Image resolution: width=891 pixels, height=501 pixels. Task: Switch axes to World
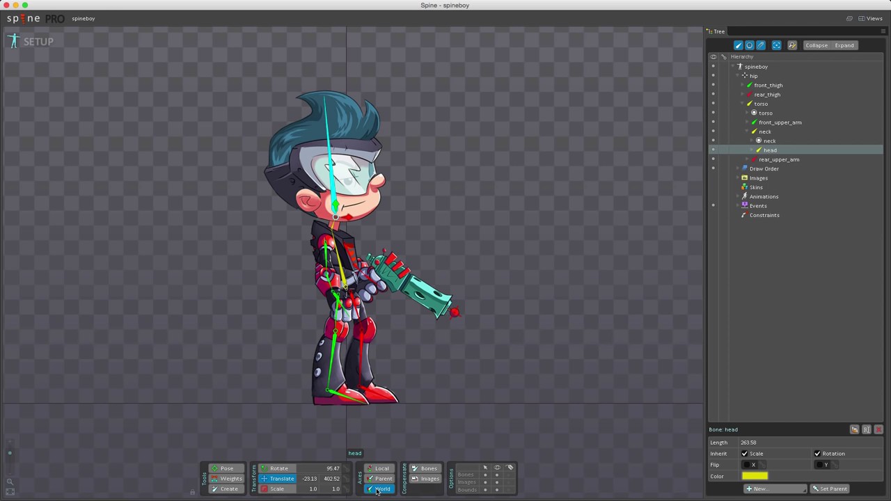click(379, 489)
